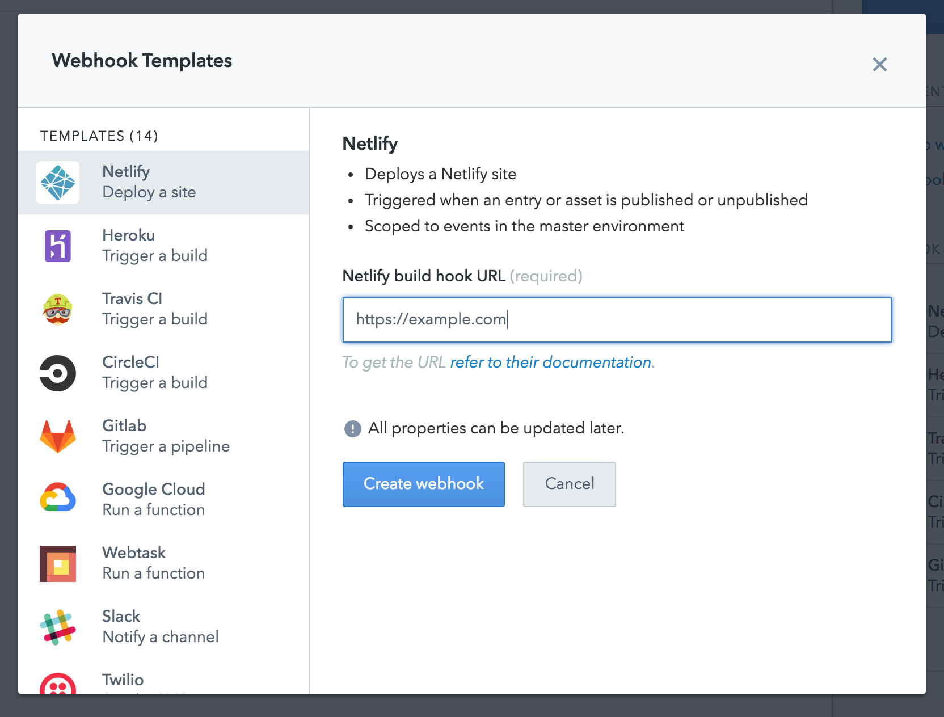Select the Gitlab fox icon
Image resolution: width=944 pixels, height=717 pixels.
coord(58,436)
